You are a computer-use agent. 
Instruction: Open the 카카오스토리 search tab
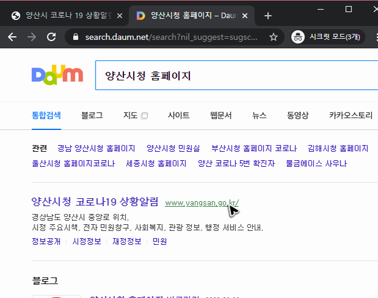[x=351, y=115]
